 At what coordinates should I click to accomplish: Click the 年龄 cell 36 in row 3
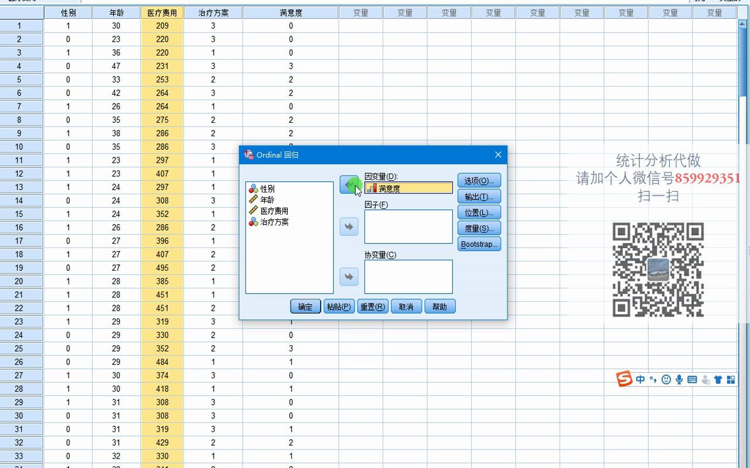pyautogui.click(x=117, y=53)
